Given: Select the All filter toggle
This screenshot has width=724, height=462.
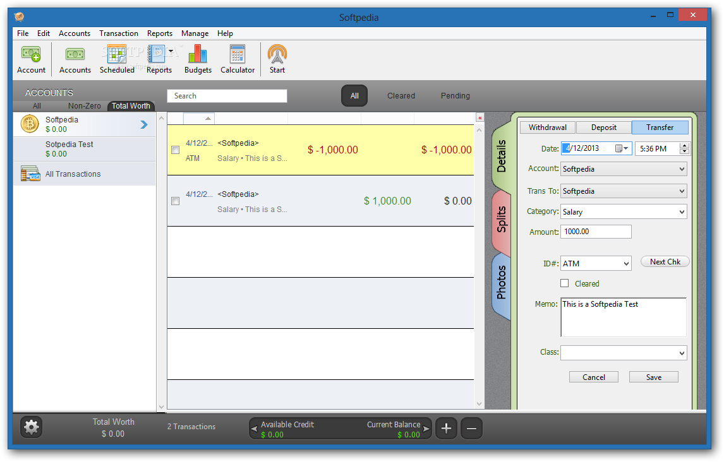Looking at the screenshot, I should (354, 96).
